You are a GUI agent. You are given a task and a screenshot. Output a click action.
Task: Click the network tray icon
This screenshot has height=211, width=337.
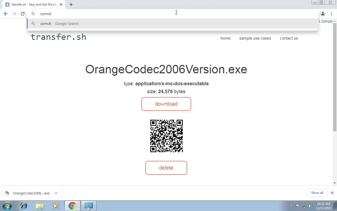(304, 206)
